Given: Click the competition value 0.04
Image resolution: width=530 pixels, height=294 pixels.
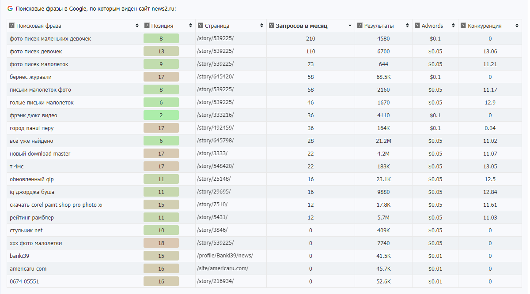Looking at the screenshot, I should click(490, 128).
